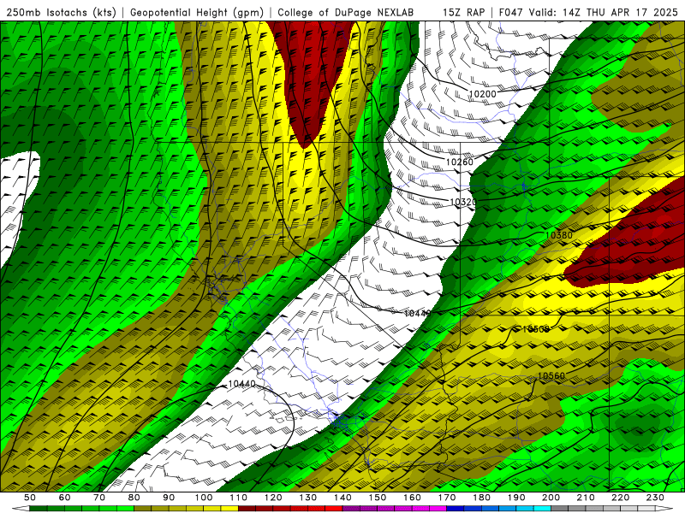Image resolution: width=685 pixels, height=513 pixels.
Task: Select the 190 kts legend value
Action: click(x=516, y=498)
